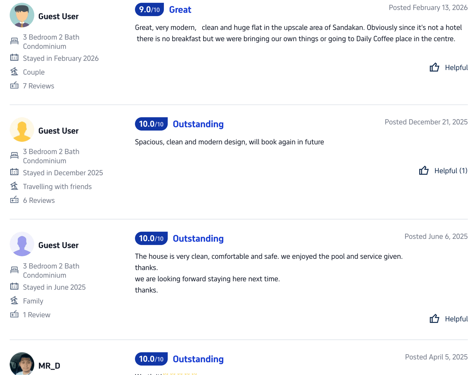Image resolution: width=475 pixels, height=375 pixels.
Task: Click the review count icon beside 7 Reviews
Action: pyautogui.click(x=14, y=85)
